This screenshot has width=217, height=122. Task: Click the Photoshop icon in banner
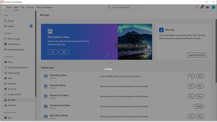point(50,32)
